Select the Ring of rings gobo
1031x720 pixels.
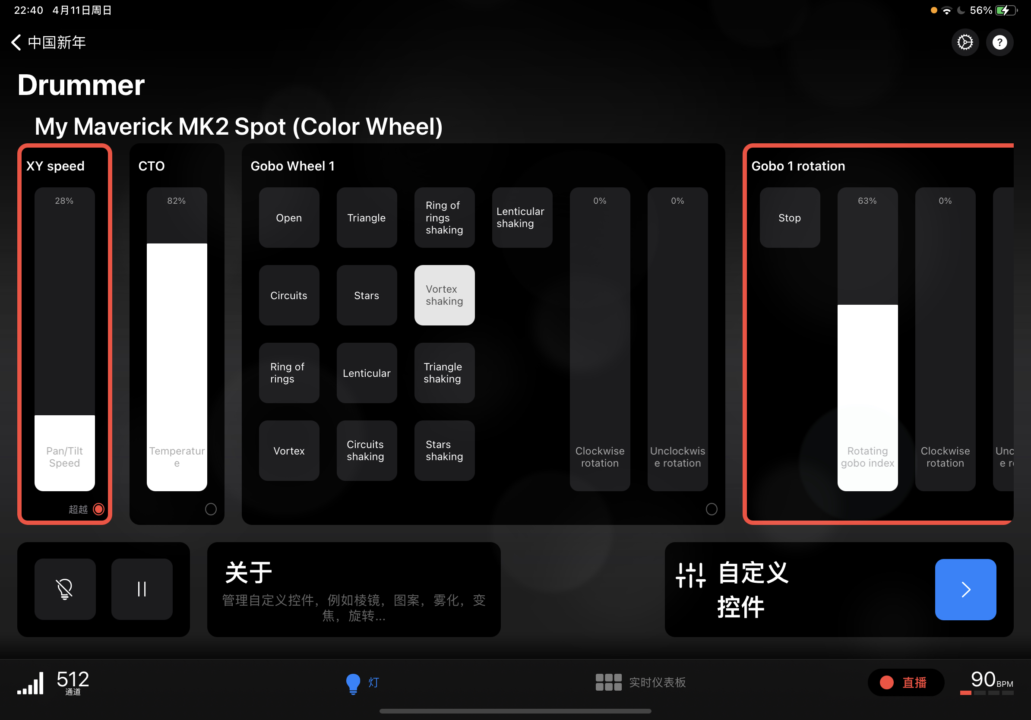tap(289, 373)
